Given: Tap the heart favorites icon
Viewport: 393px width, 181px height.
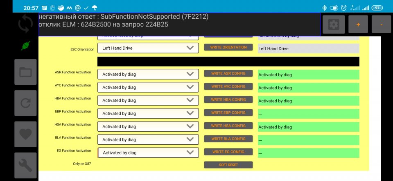Looking at the screenshot, I should (25, 134).
